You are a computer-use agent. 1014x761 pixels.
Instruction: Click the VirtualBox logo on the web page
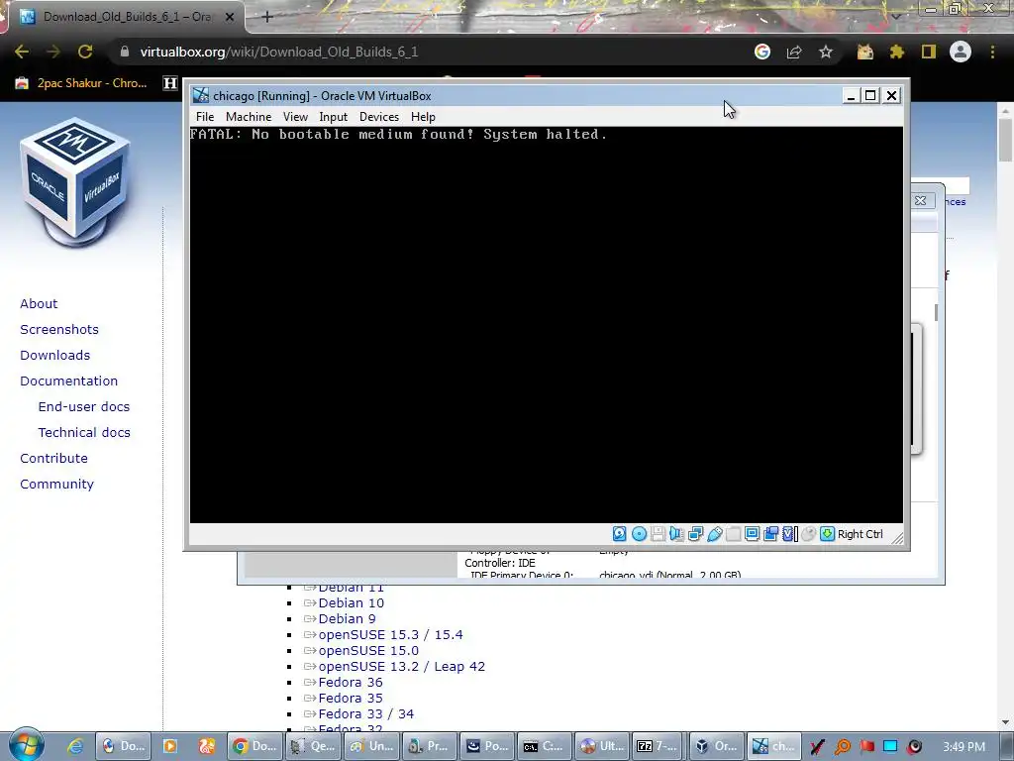(75, 182)
